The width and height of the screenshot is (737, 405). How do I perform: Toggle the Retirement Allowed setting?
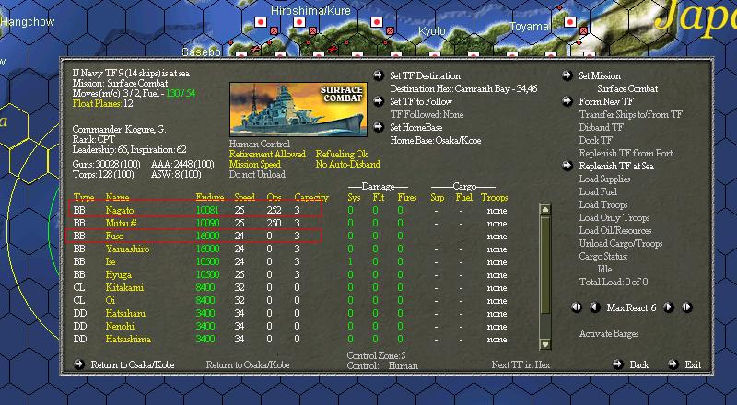pos(267,154)
